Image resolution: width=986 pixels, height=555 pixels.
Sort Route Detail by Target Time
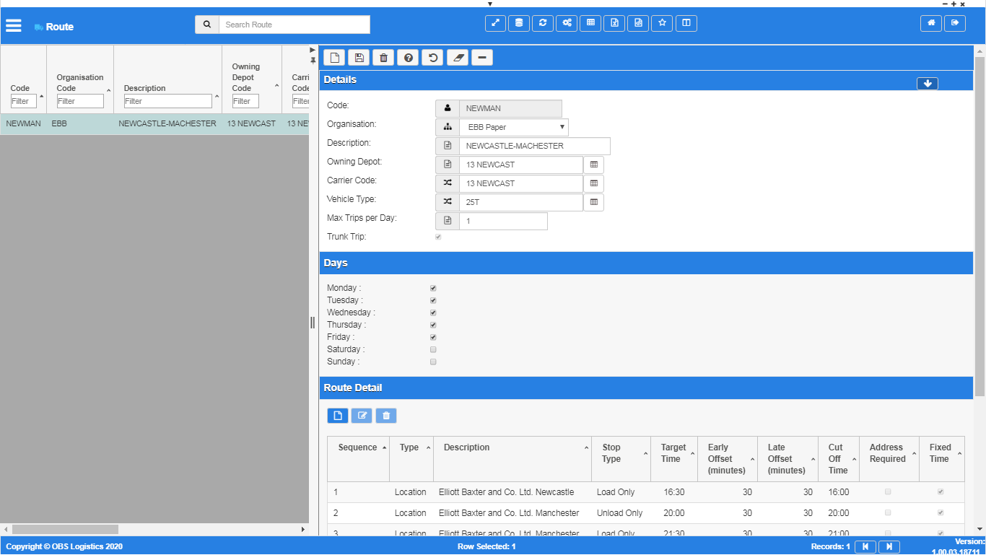[692, 453]
